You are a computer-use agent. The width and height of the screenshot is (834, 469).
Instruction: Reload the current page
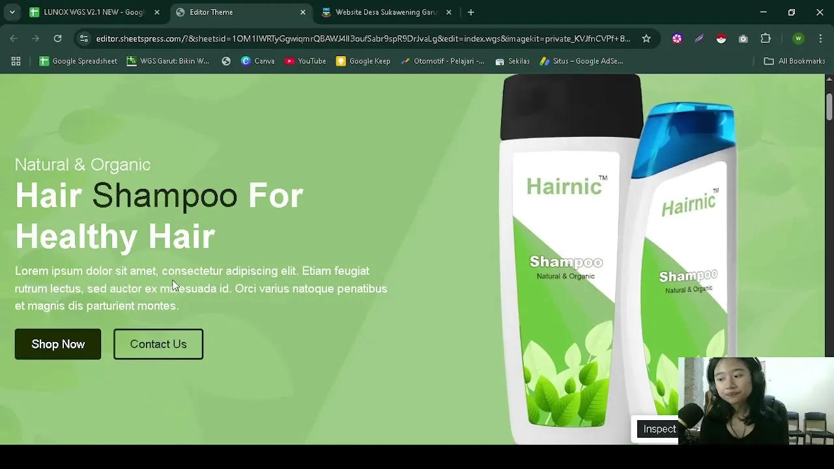point(57,38)
